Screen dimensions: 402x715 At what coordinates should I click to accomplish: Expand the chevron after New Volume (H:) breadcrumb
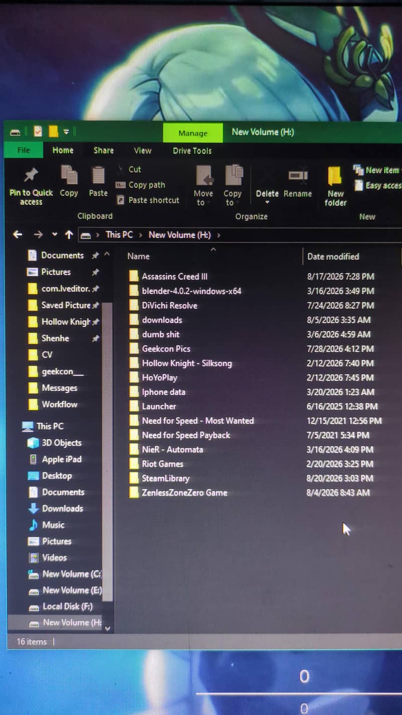(x=219, y=235)
